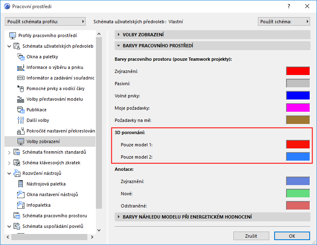317x245 pixels.
Task: Expand BARVY NÁHLEDU MODELU PŘI ENERGETICKÉM HODNOCENÍ
Action: coord(212,217)
